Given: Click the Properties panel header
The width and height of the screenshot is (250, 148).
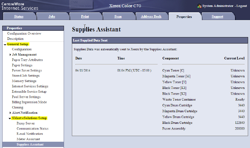Looking at the screenshot, I should tap(33, 28).
